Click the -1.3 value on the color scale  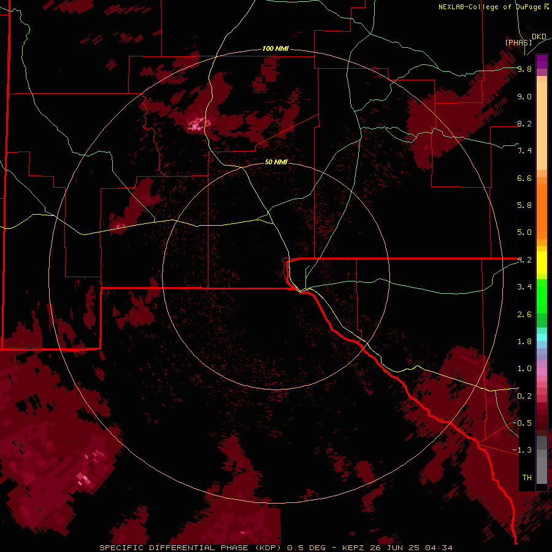pos(522,450)
